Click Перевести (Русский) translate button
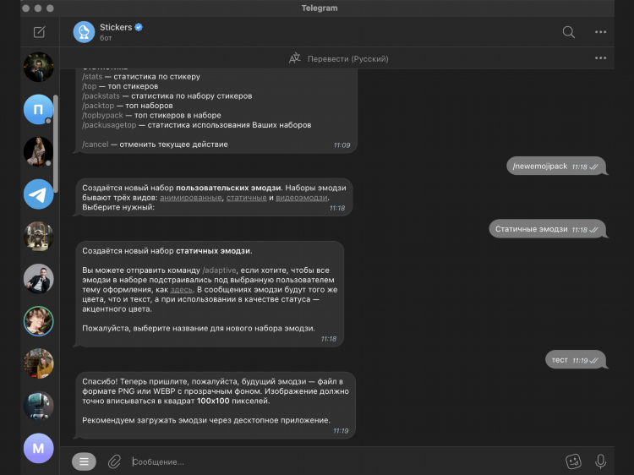This screenshot has width=634, height=475. (347, 59)
